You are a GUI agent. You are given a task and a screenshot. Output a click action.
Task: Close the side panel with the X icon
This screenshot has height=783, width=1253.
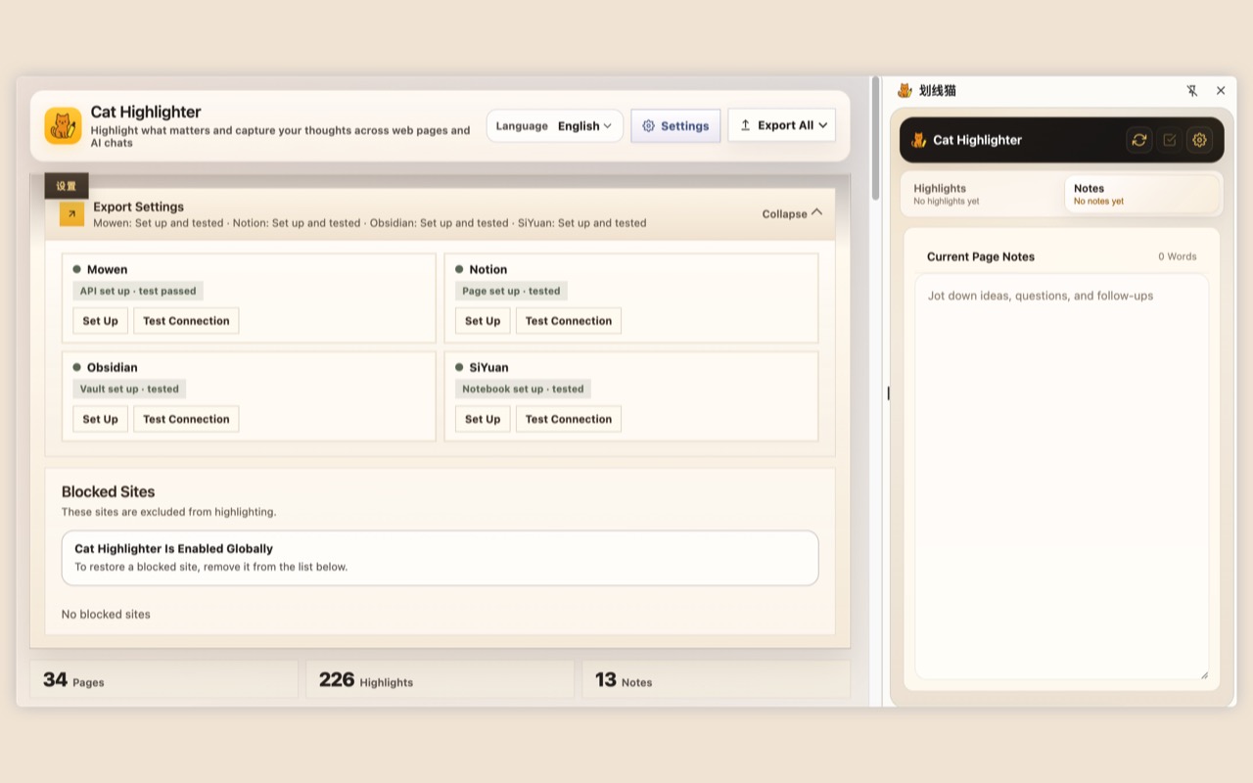(x=1221, y=90)
